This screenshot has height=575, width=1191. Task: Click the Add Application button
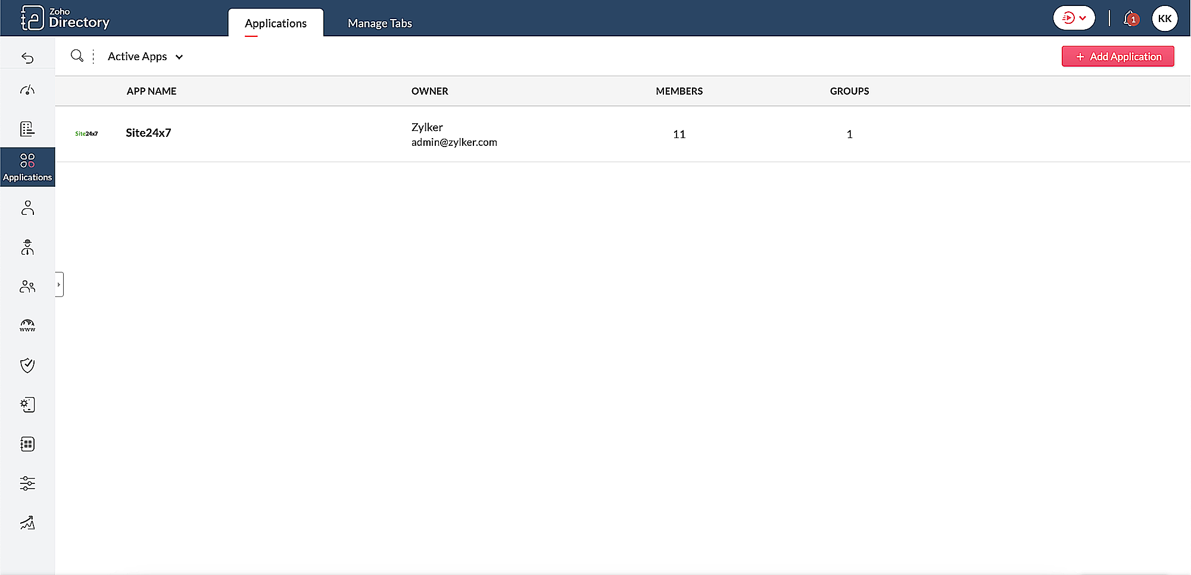click(1117, 57)
